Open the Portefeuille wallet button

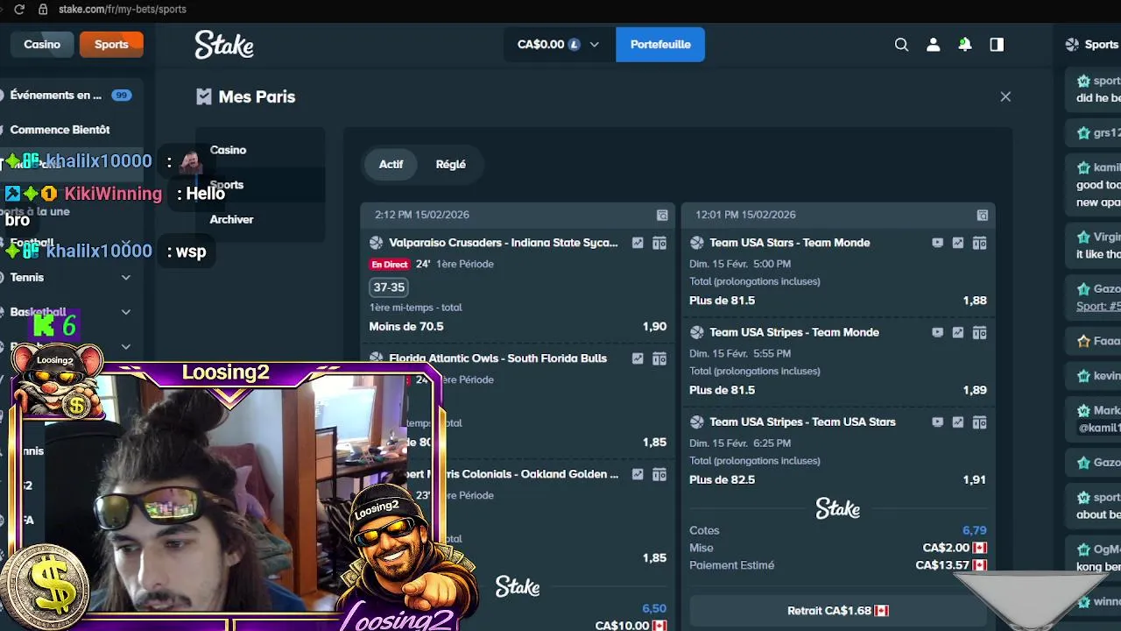(660, 45)
